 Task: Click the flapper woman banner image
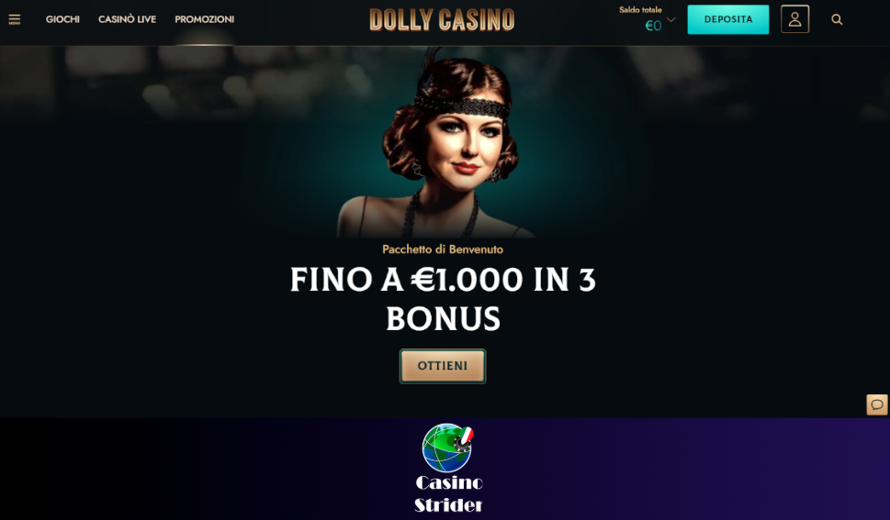(x=437, y=142)
